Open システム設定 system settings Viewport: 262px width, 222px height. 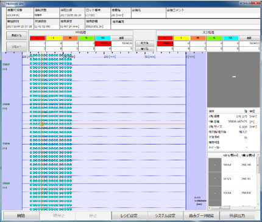point(165,216)
